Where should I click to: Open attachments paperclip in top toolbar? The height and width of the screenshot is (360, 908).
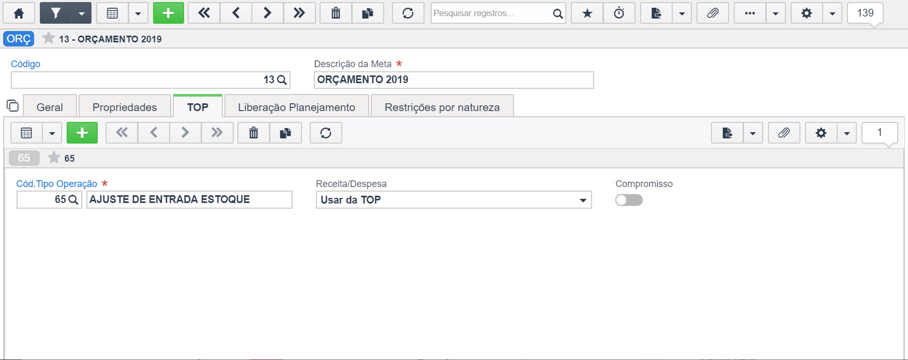[x=713, y=13]
